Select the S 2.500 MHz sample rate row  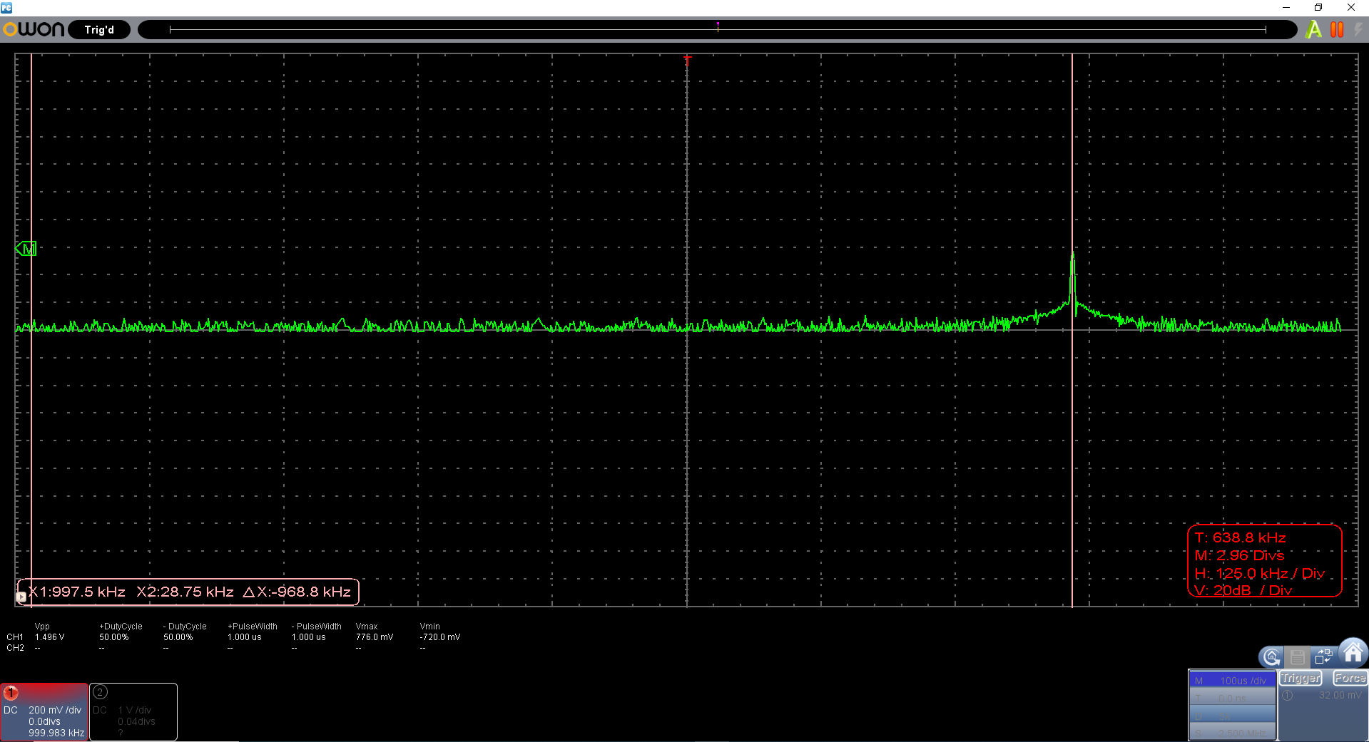pos(1232,733)
